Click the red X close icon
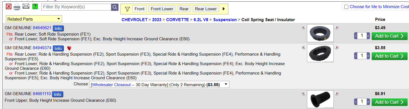The image size is (409, 109). pyautogui.click(x=9, y=7)
